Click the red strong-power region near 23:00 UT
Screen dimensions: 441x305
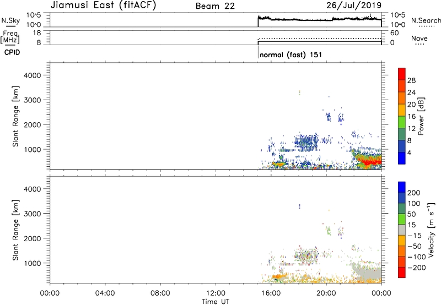tap(370, 162)
